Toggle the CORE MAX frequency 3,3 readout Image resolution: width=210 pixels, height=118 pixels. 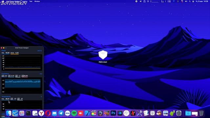tap(4, 76)
